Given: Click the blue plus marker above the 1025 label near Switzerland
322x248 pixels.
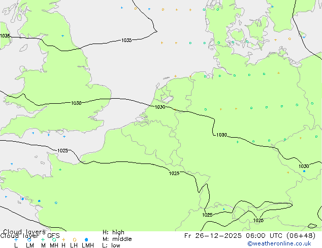Looking at the screenshot, I should coord(224,209).
